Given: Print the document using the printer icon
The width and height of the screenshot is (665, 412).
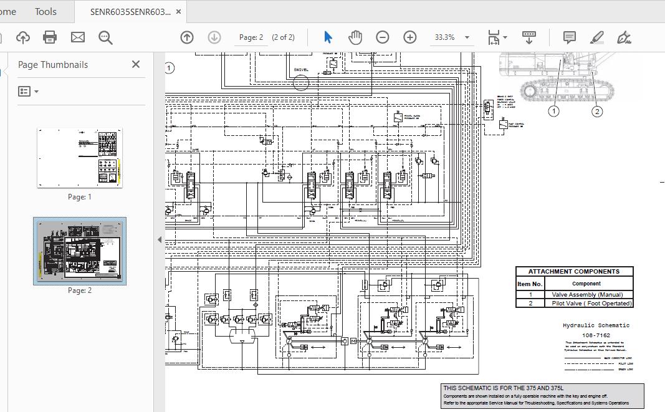Looking at the screenshot, I should [x=50, y=37].
